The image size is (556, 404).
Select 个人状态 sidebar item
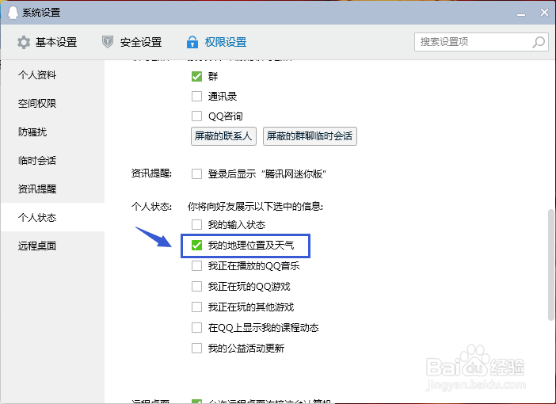[52, 217]
